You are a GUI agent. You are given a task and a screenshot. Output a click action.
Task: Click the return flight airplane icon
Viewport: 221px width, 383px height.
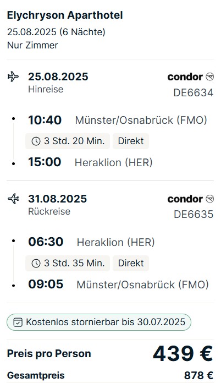tap(13, 199)
